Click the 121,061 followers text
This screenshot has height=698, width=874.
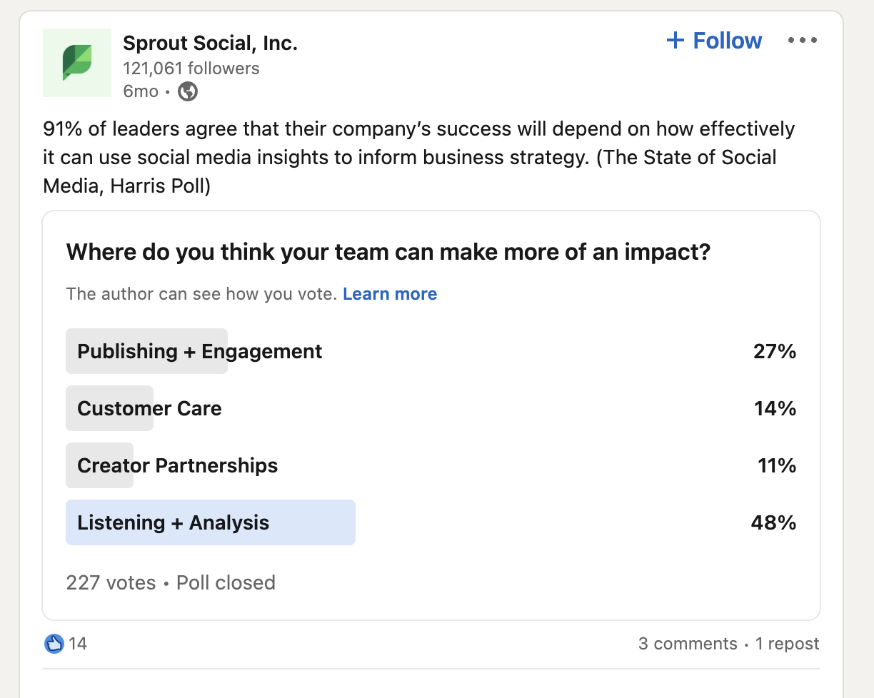[x=191, y=69]
